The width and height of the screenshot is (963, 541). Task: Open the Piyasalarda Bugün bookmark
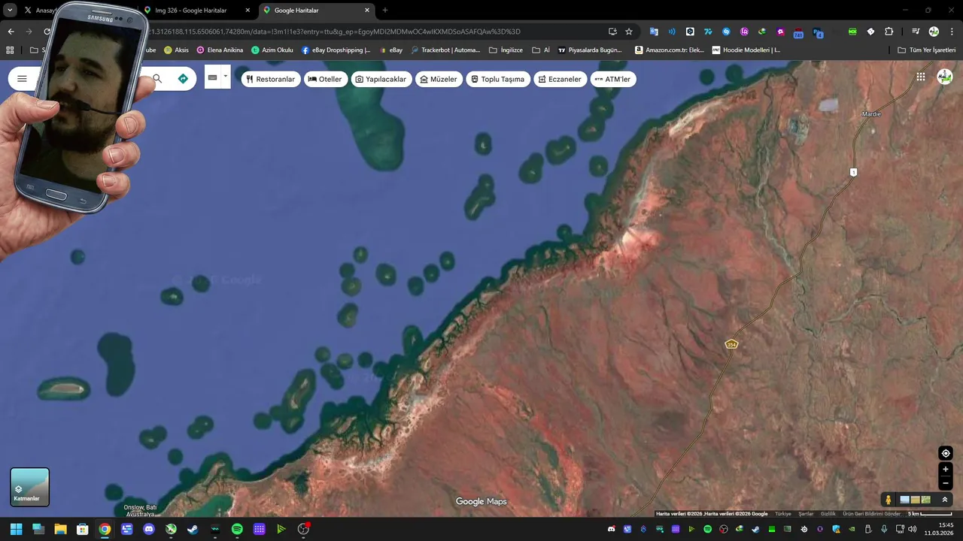tap(591, 50)
